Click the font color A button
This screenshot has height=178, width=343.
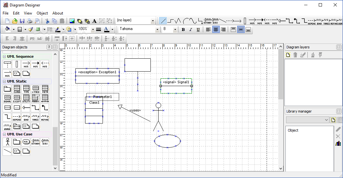pyautogui.click(x=106, y=29)
